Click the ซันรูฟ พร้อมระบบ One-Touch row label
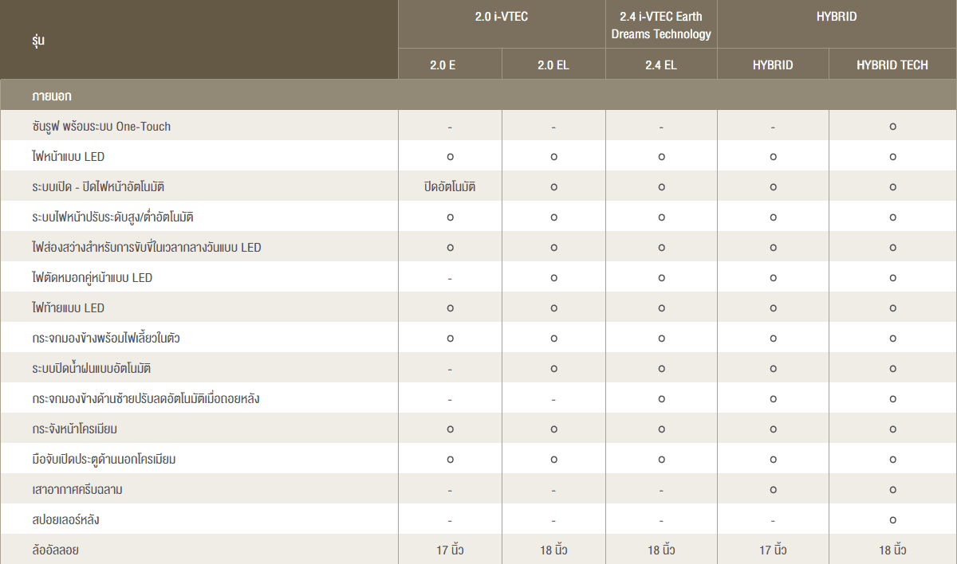 [101, 127]
